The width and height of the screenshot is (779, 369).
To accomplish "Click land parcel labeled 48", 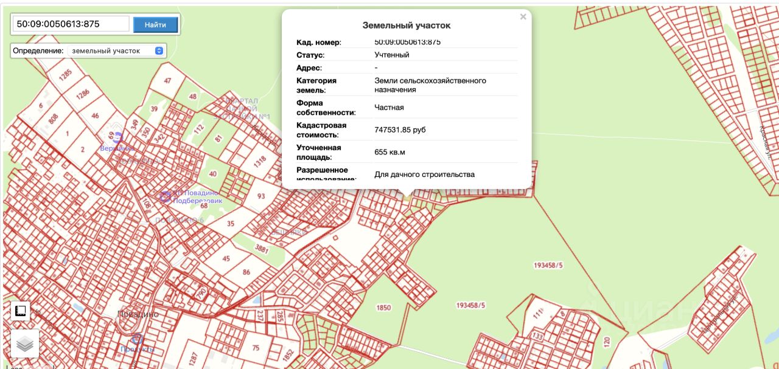I will [x=193, y=97].
